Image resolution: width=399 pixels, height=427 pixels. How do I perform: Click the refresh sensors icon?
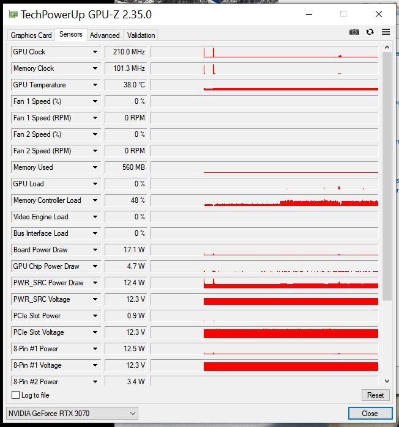pos(370,32)
